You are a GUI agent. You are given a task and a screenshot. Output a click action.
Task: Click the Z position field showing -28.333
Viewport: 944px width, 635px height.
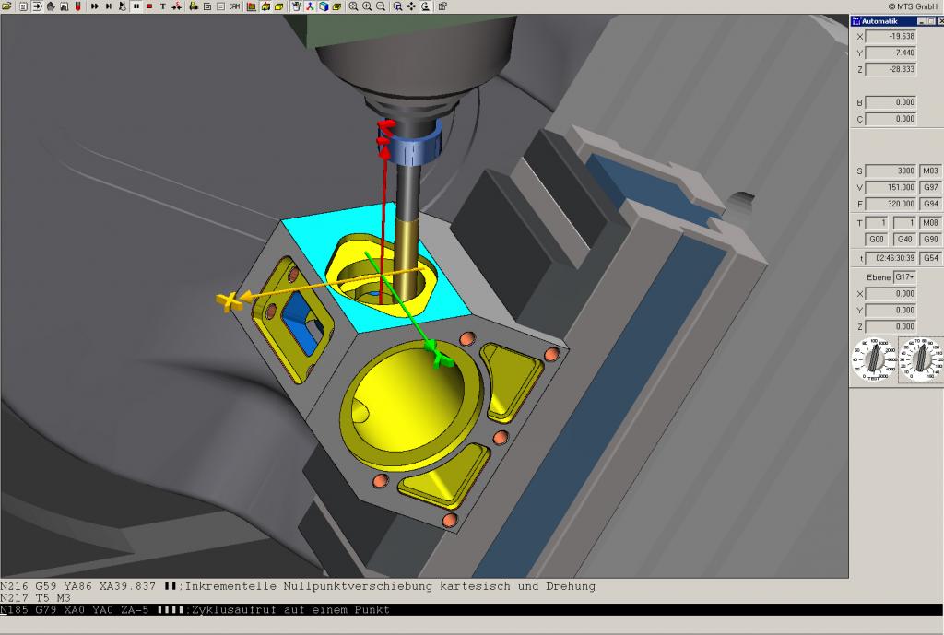891,69
